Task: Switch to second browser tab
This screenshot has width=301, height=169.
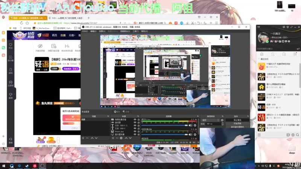Action: coord(66,18)
